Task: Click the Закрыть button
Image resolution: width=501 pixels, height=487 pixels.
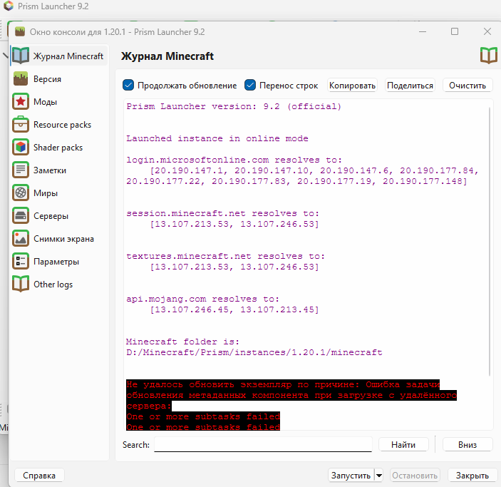Action: [x=472, y=476]
